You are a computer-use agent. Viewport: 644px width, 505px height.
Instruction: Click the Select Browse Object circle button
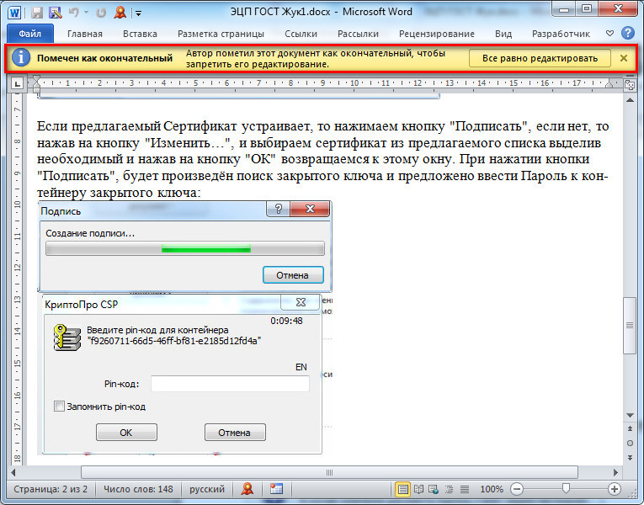[630, 443]
